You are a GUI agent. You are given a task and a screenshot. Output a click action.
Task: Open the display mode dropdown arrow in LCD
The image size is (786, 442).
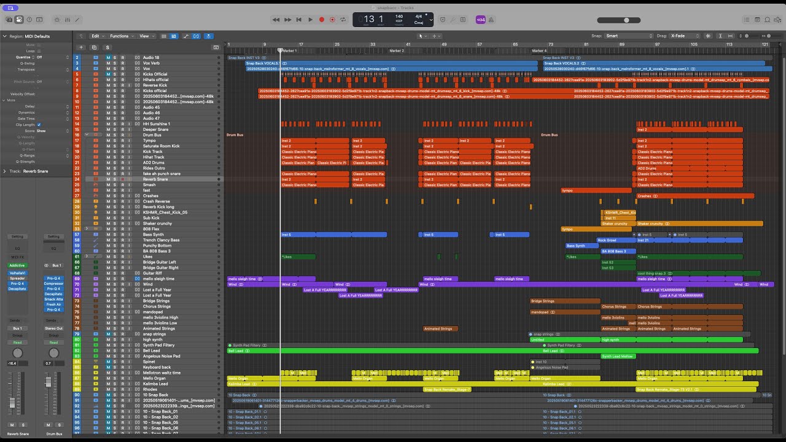(x=431, y=20)
